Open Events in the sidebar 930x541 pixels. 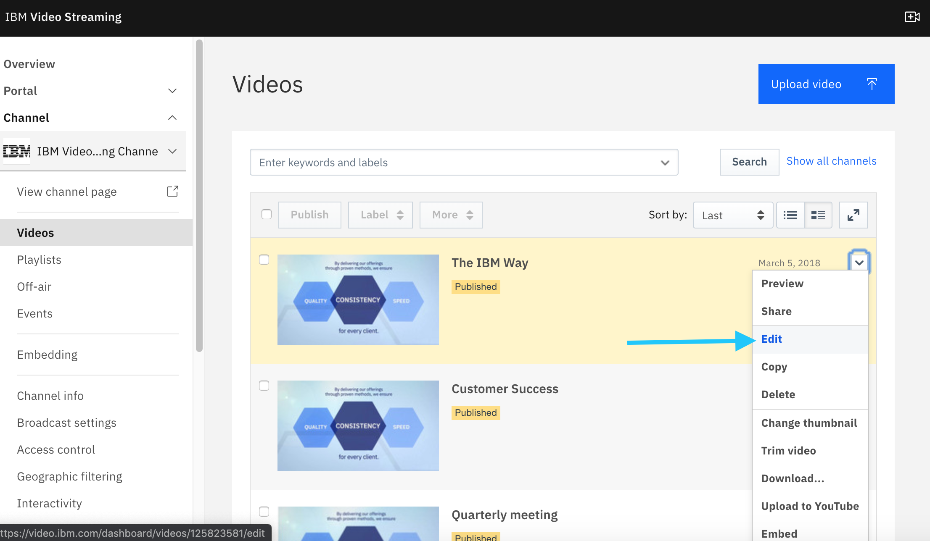[x=35, y=313]
